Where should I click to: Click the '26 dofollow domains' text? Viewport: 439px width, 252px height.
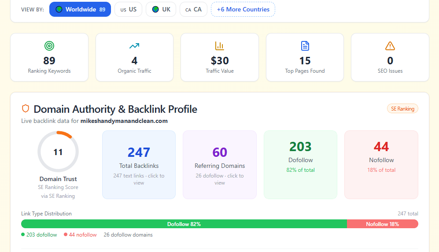coord(128,235)
